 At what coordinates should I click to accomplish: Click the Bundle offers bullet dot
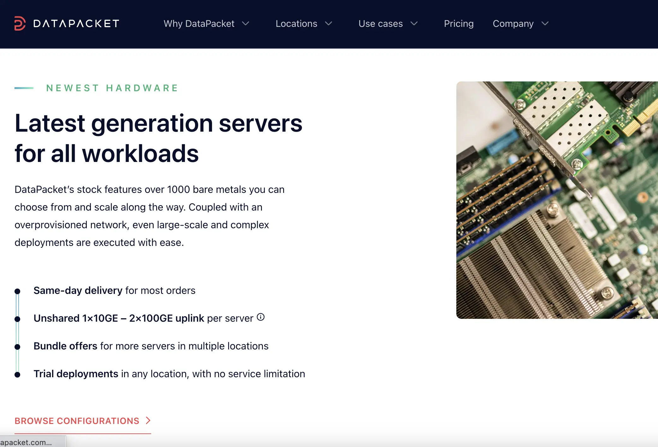(17, 347)
